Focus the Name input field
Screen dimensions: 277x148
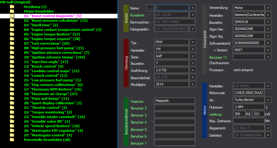[x=172, y=8]
